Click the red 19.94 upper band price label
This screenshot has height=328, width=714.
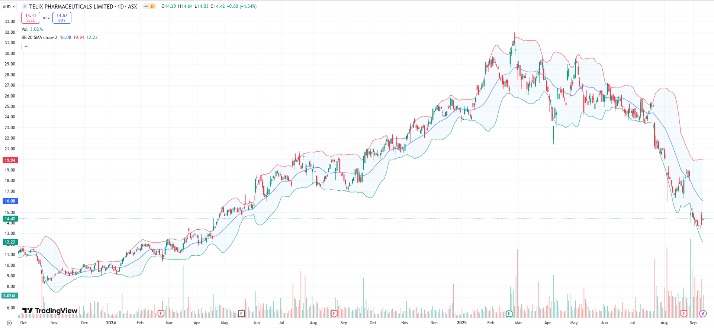[10, 160]
